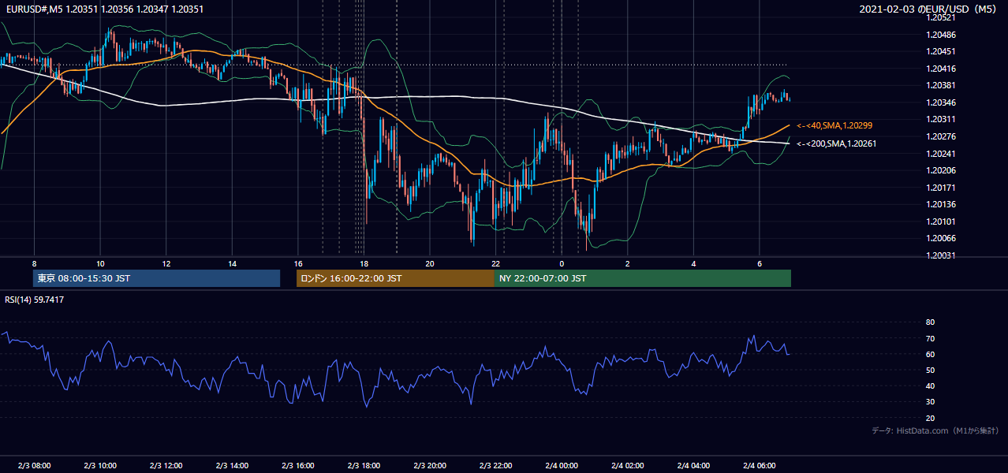Click the RSI scale value 20
The height and width of the screenshot is (473, 1008).
pos(930,418)
